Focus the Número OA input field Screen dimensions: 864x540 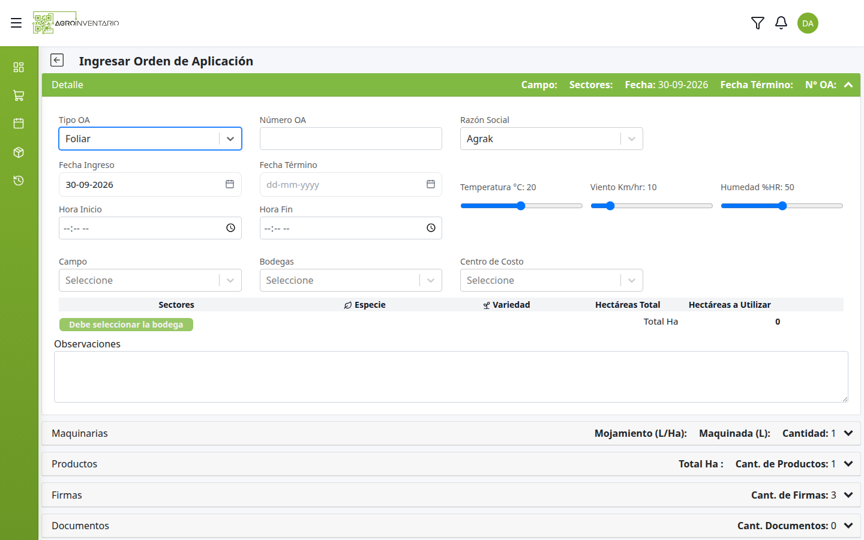(x=351, y=139)
